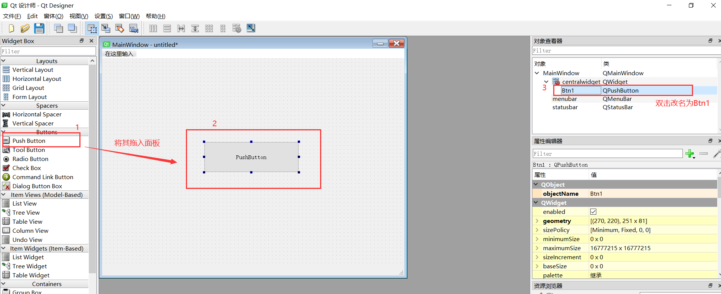This screenshot has height=294, width=721.
Task: Select menubar in object inspector
Action: pos(565,99)
